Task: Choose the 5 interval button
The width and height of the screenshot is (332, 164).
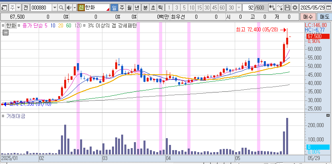Action: pyautogui.click(x=184, y=8)
